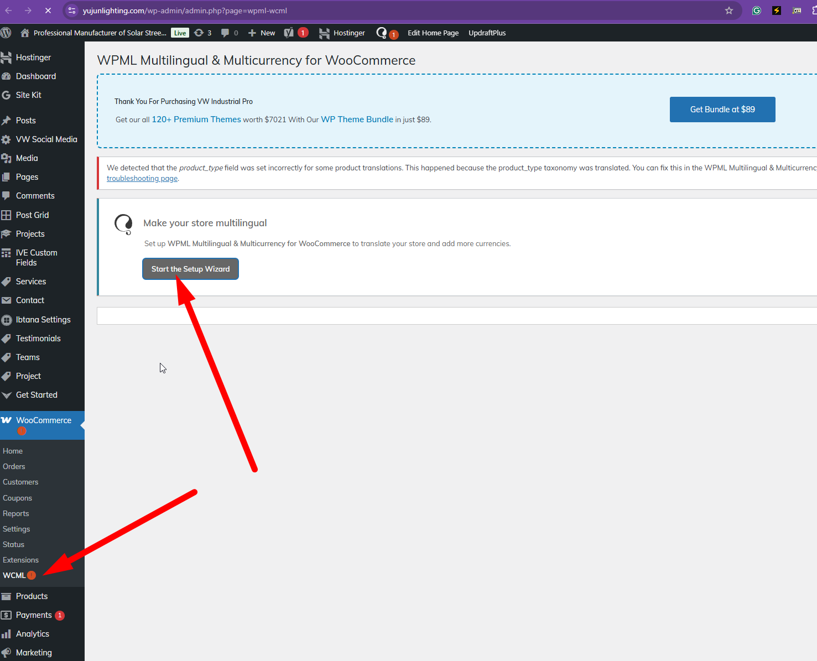Click the Pages icon in the sidebar

7,177
